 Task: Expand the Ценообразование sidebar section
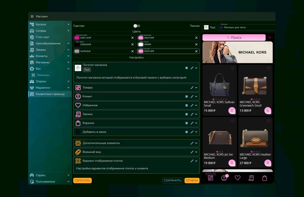69,43
